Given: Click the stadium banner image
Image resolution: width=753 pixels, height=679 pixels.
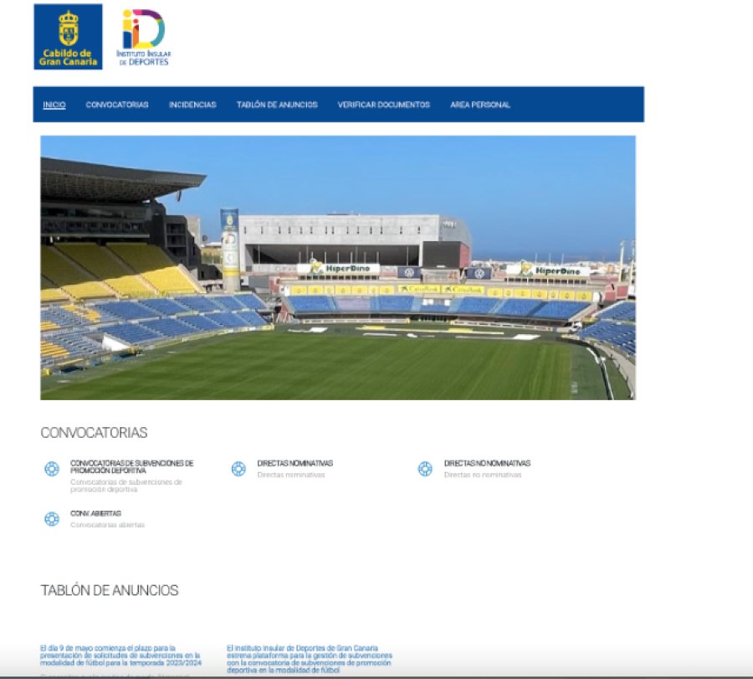Looking at the screenshot, I should (x=338, y=268).
